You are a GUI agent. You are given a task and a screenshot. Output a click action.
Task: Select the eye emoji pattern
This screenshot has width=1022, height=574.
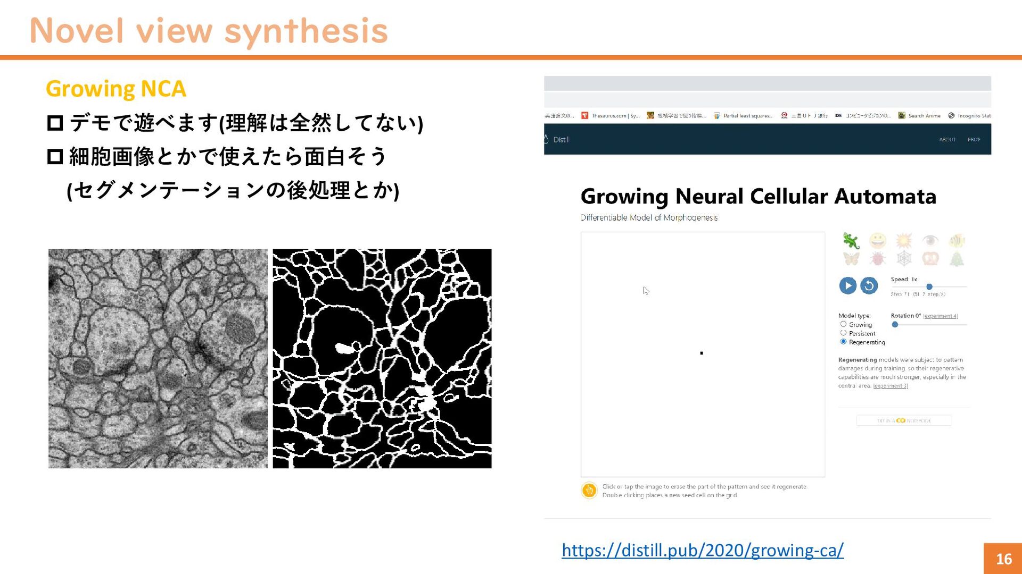pyautogui.click(x=930, y=241)
